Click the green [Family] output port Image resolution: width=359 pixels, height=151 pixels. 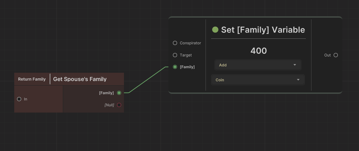pos(119,93)
